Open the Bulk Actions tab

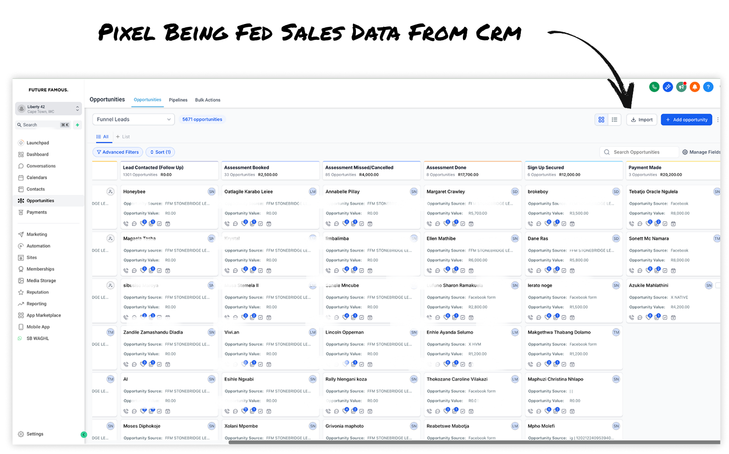coord(208,100)
